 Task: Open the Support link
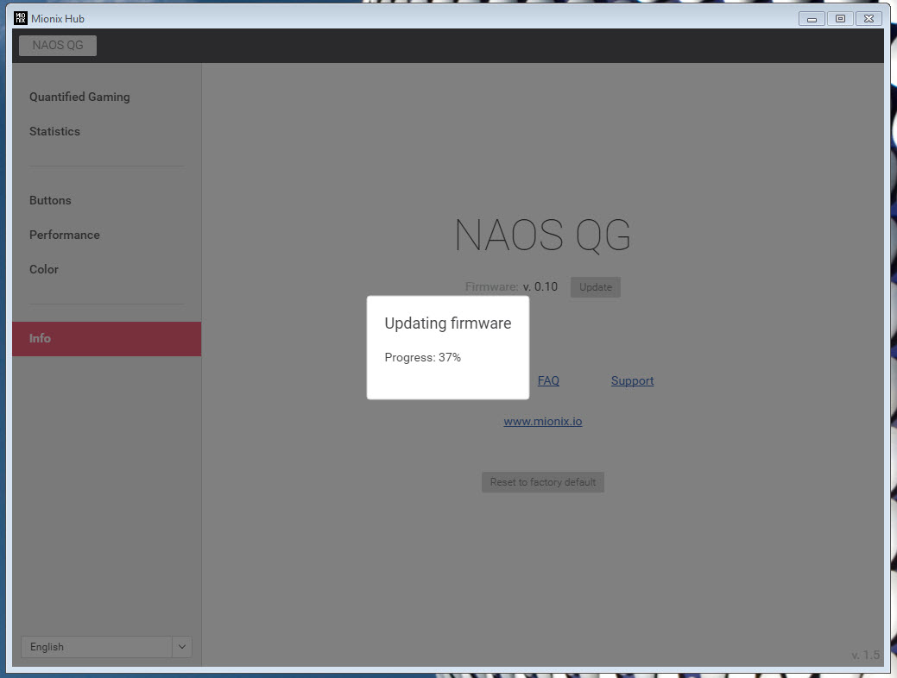coord(632,380)
